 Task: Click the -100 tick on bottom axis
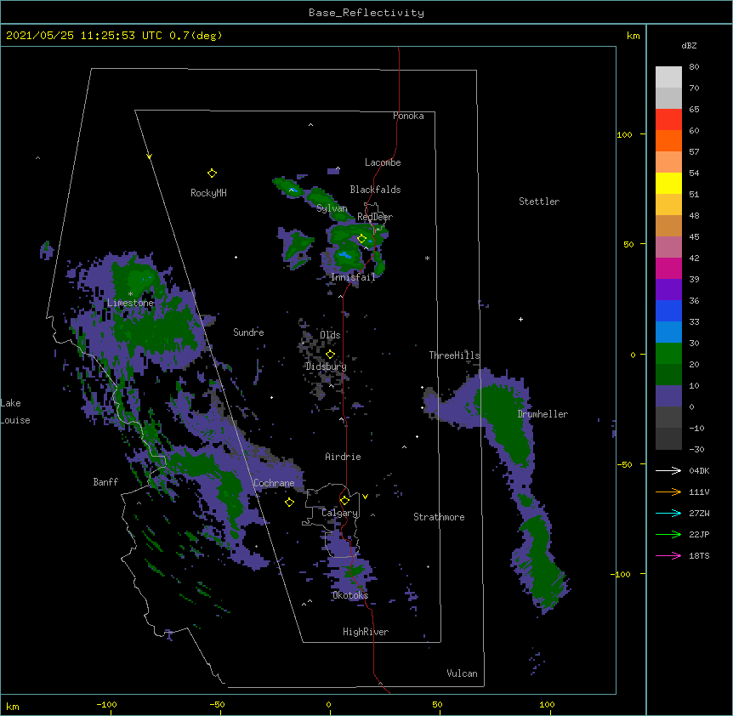(106, 704)
